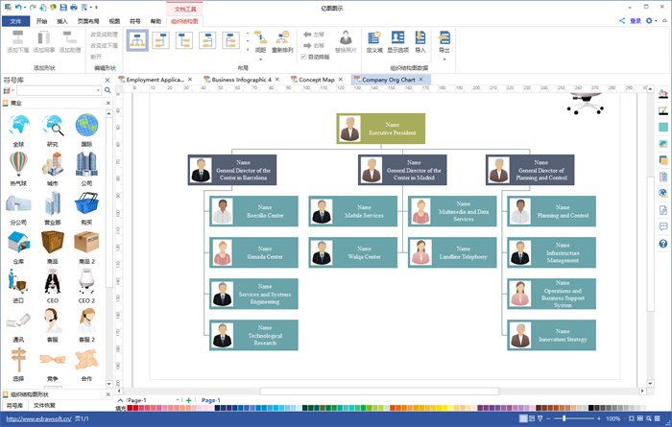Screen dimensions: 672x427
Task: Click the add page plus button
Action: pos(188,400)
